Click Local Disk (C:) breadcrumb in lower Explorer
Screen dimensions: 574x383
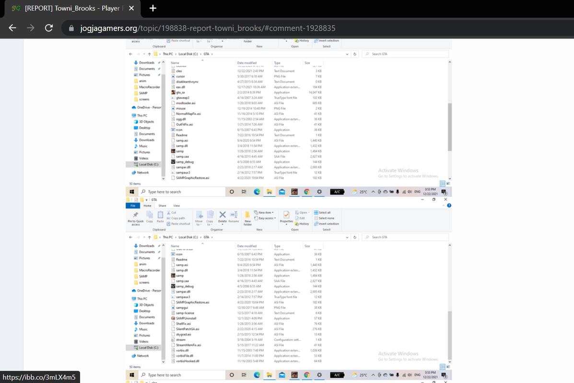[188, 237]
